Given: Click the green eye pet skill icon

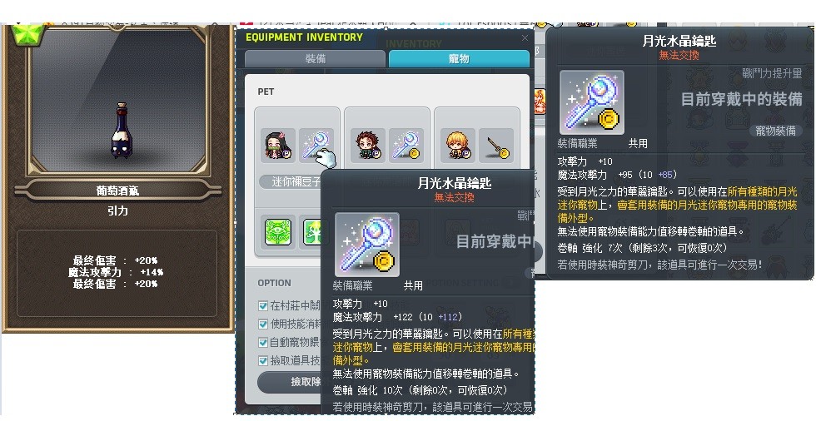Looking at the screenshot, I should (278, 232).
